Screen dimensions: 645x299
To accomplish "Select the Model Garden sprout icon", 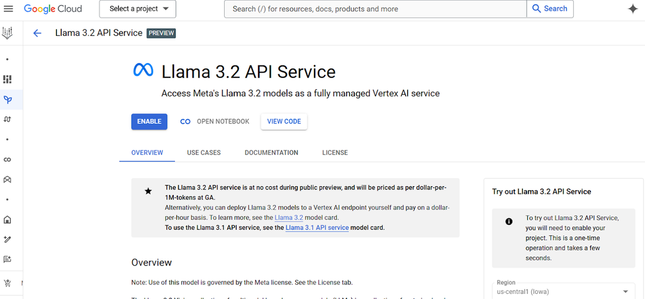I will click(8, 99).
